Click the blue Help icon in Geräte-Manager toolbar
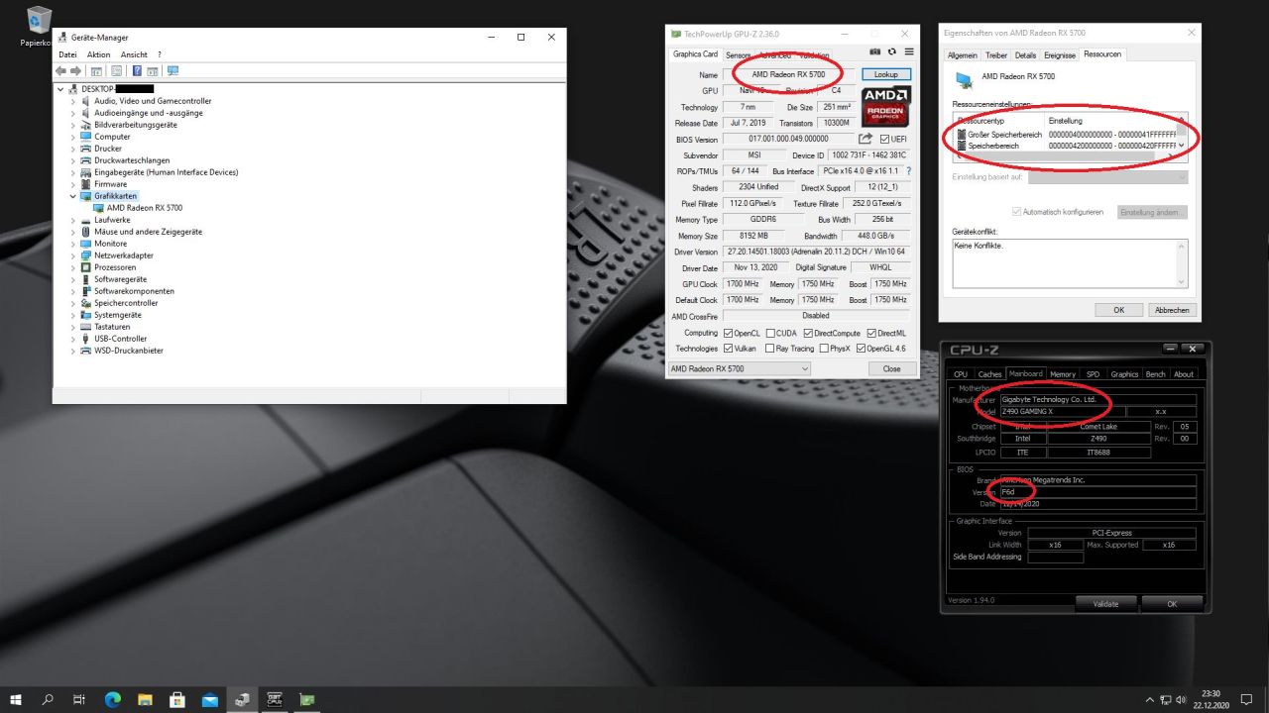 [137, 71]
